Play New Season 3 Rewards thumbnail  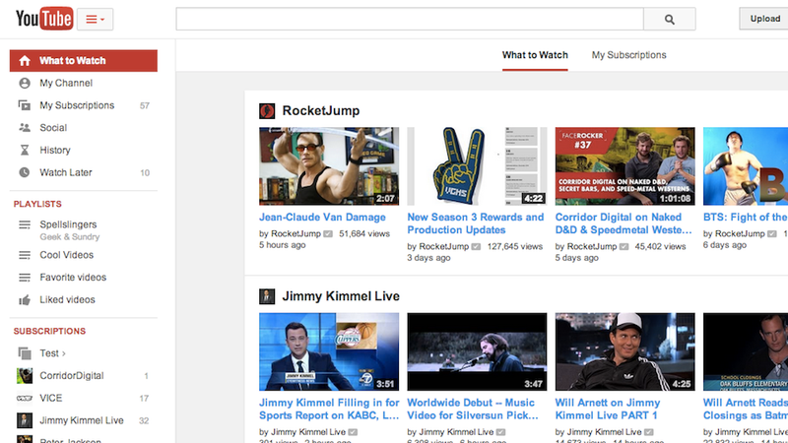[x=477, y=166]
